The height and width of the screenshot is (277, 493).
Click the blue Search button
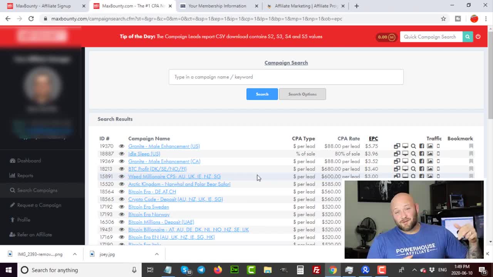pos(262,94)
